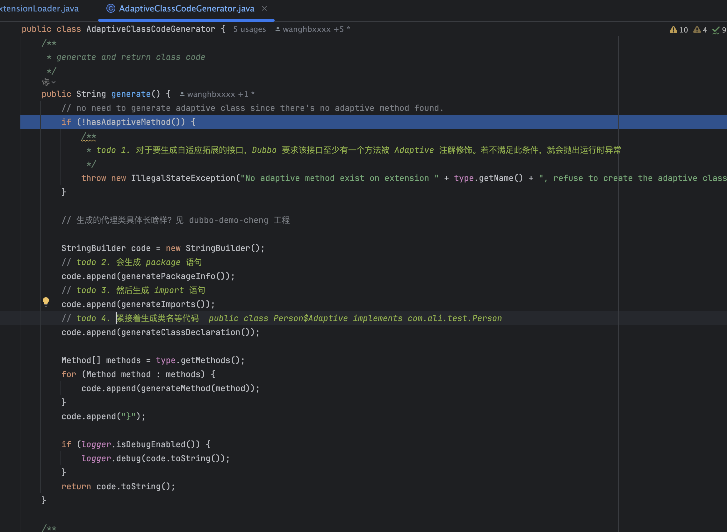The image size is (727, 532).
Task: Click the author icon beside wanghbxxxx +1
Action: tap(182, 94)
